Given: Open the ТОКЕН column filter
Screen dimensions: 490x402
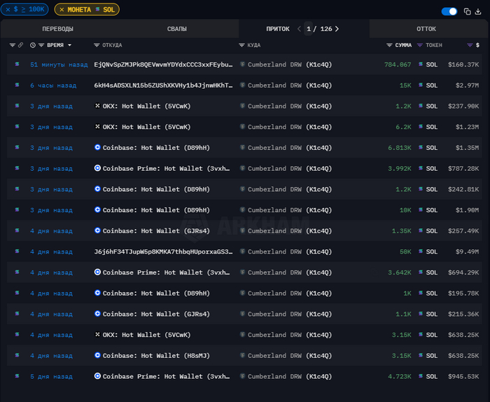Looking at the screenshot, I should pos(420,45).
